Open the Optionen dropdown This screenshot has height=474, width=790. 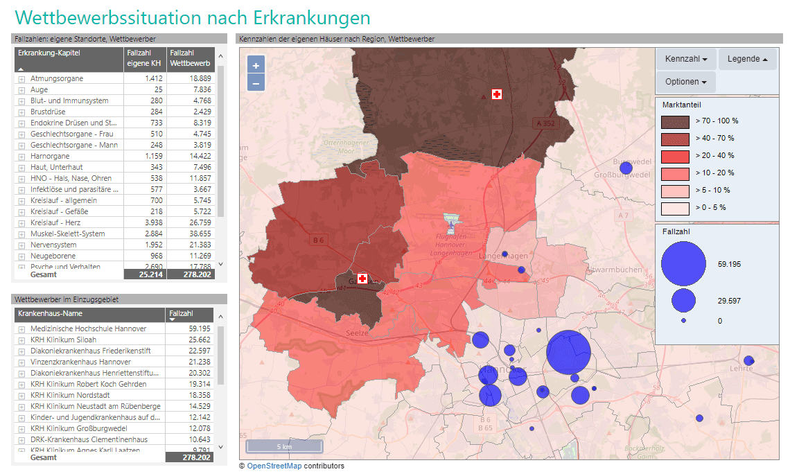[x=685, y=82]
